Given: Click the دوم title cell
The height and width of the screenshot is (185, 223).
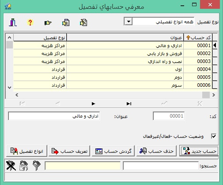Looking at the screenshot, I should tap(125, 77).
